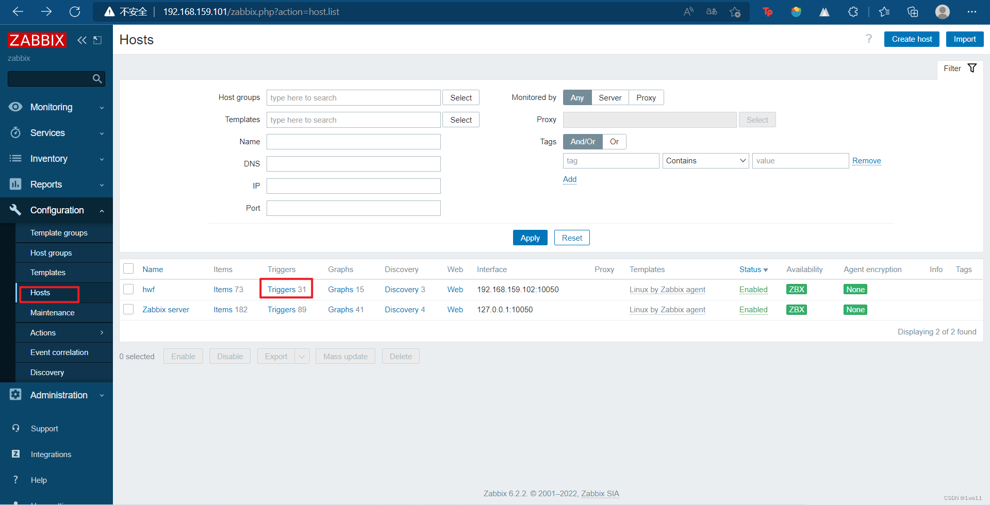Viewport: 990px width, 505px height.
Task: Expand the Services menu
Action: pyautogui.click(x=56, y=133)
